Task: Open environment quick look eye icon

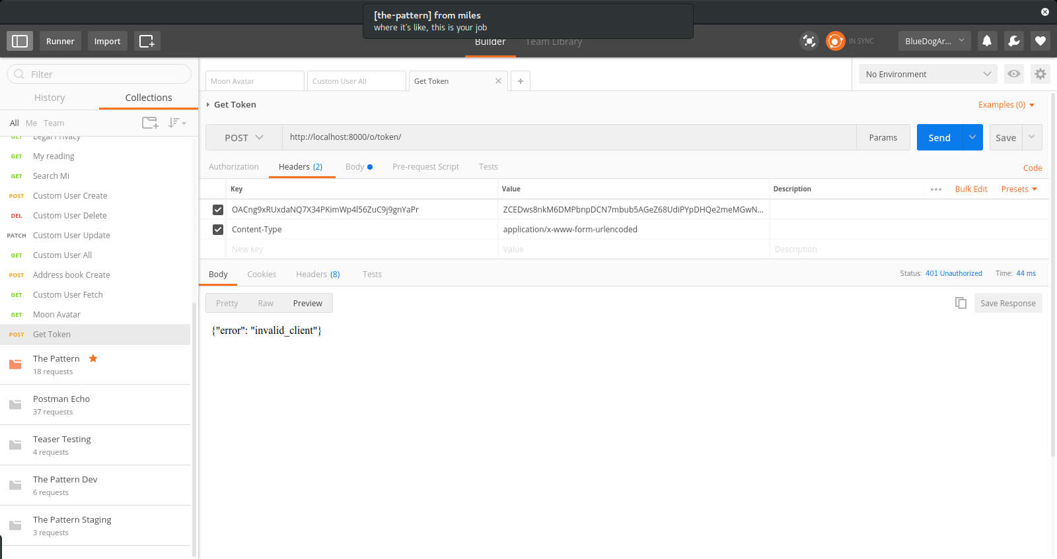Action: coord(1013,74)
